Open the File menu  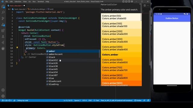tap(7, 1)
